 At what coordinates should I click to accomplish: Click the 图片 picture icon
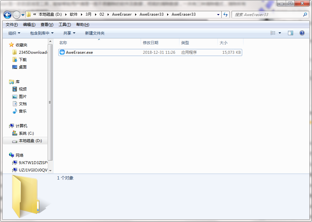click(x=14, y=97)
